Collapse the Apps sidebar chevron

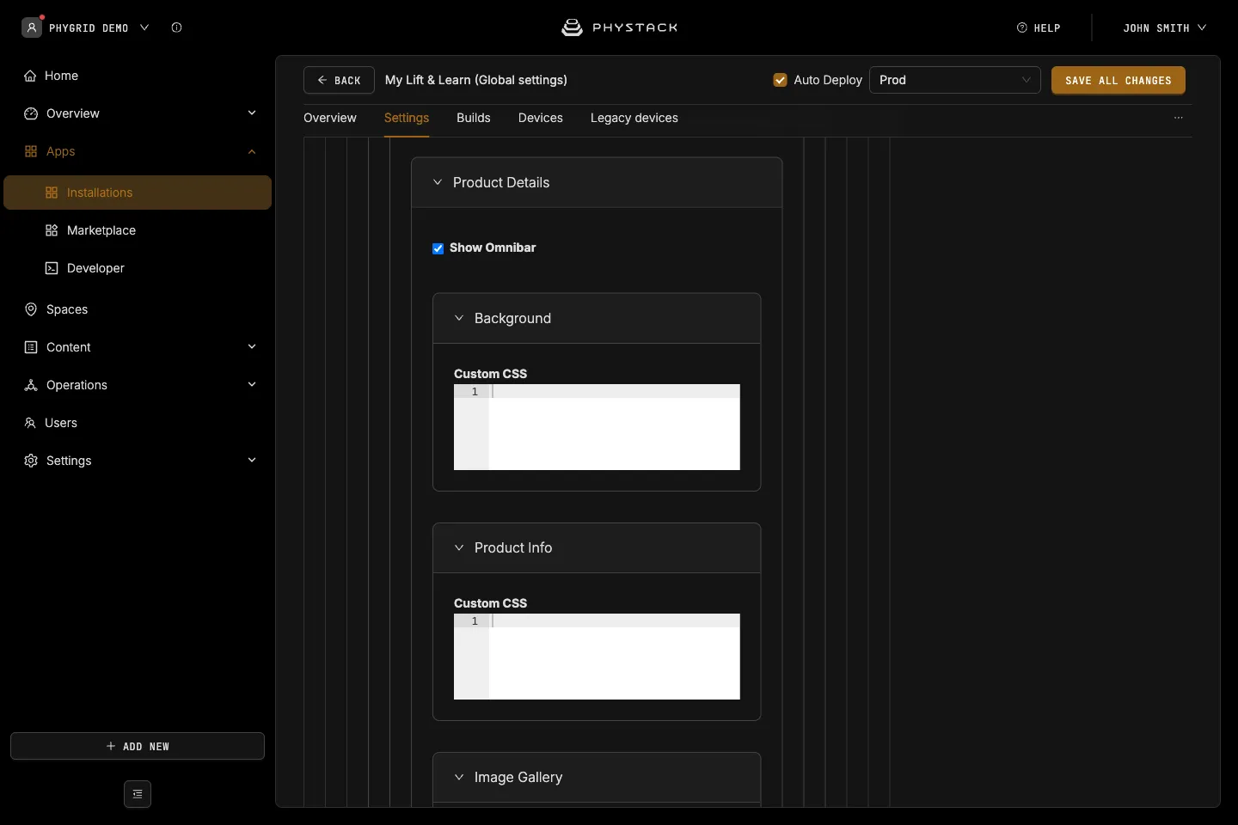[252, 151]
